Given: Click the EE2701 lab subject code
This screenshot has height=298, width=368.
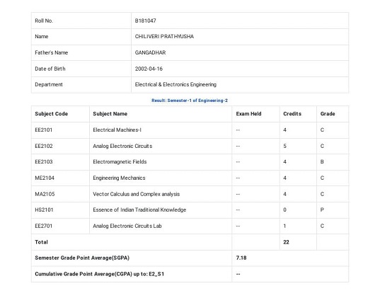Looking at the screenshot, I should pos(43,226).
